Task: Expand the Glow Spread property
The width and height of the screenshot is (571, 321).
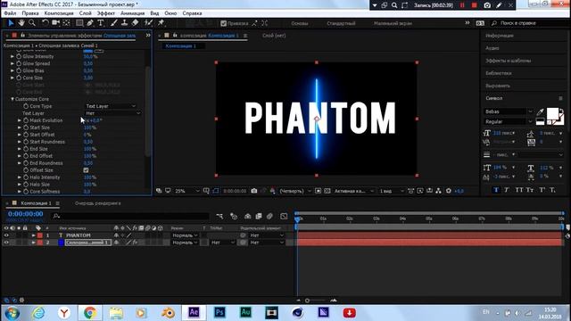Action: [x=12, y=63]
